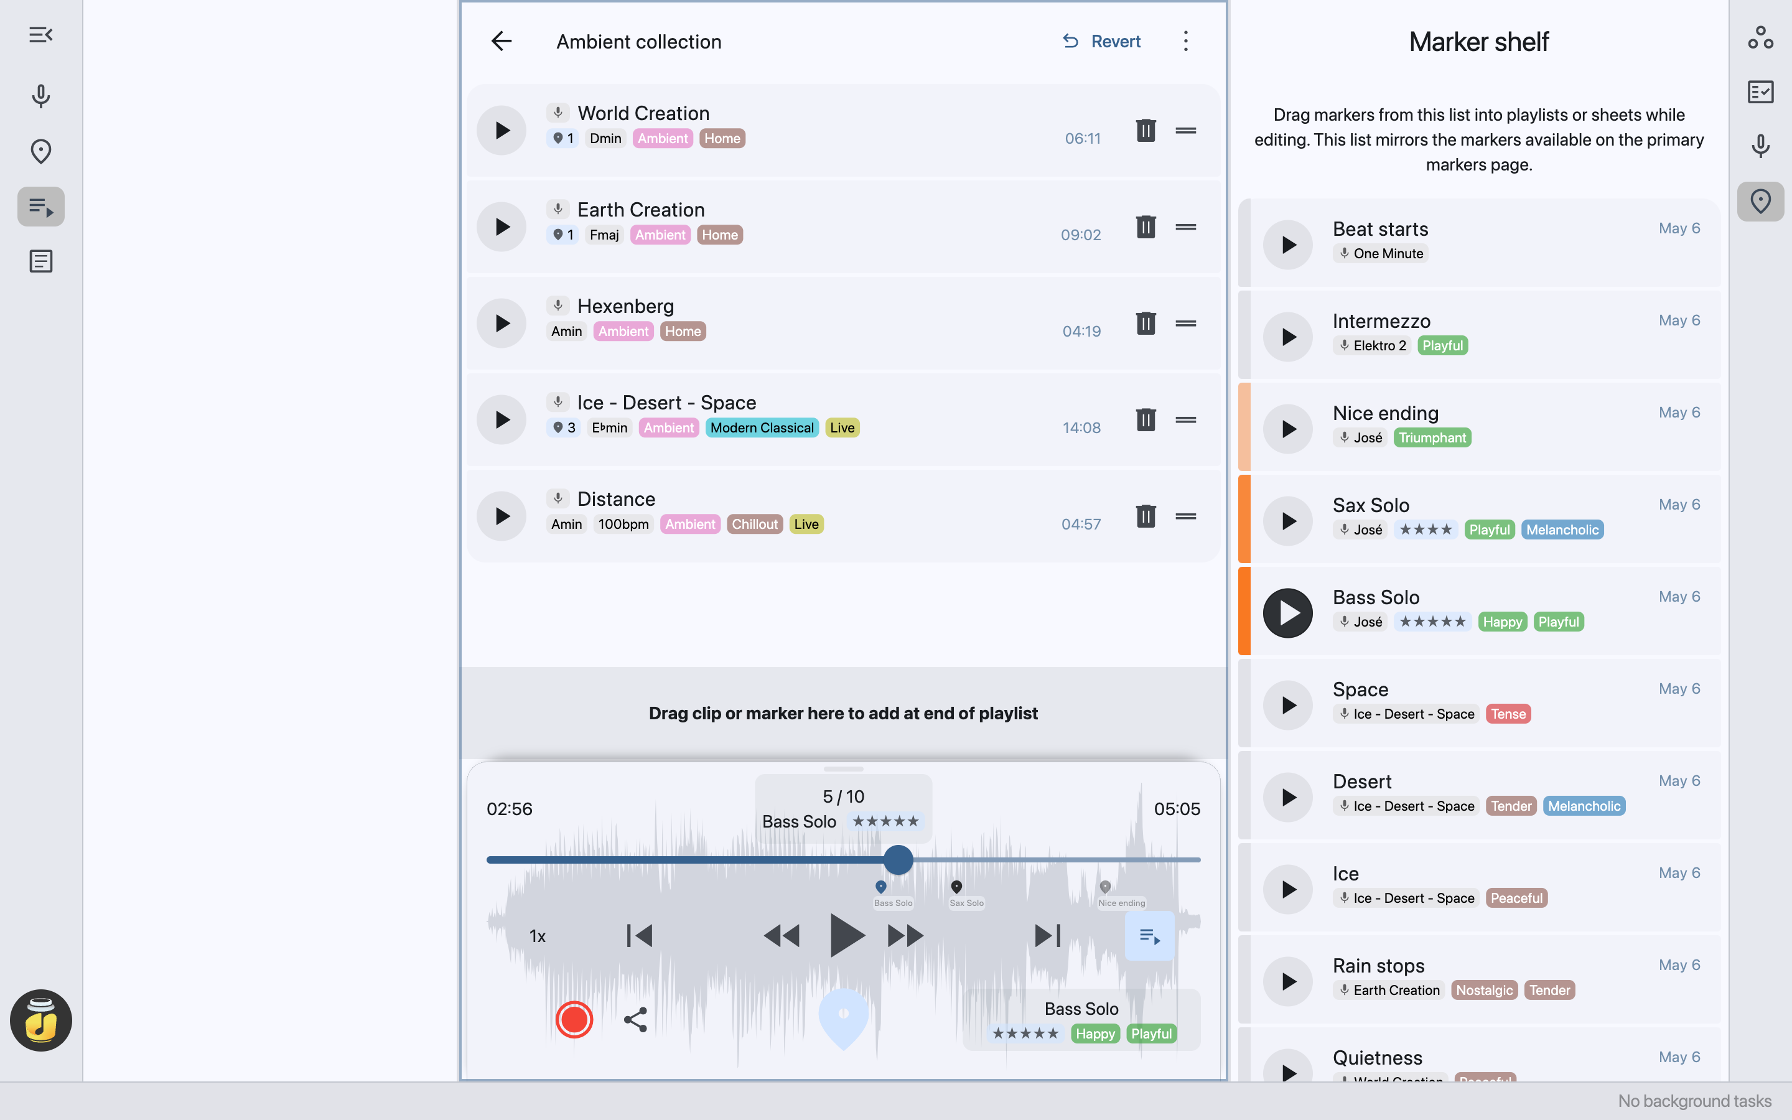This screenshot has height=1120, width=1792.
Task: Delete World Creation from playlist
Action: point(1146,131)
